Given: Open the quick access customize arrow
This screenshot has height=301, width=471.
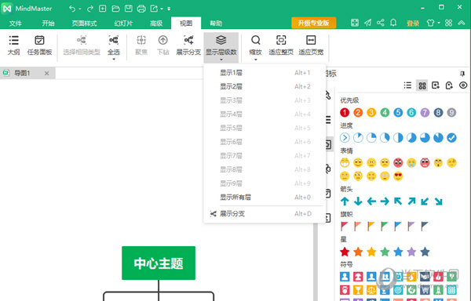Looking at the screenshot, I should (169, 9).
